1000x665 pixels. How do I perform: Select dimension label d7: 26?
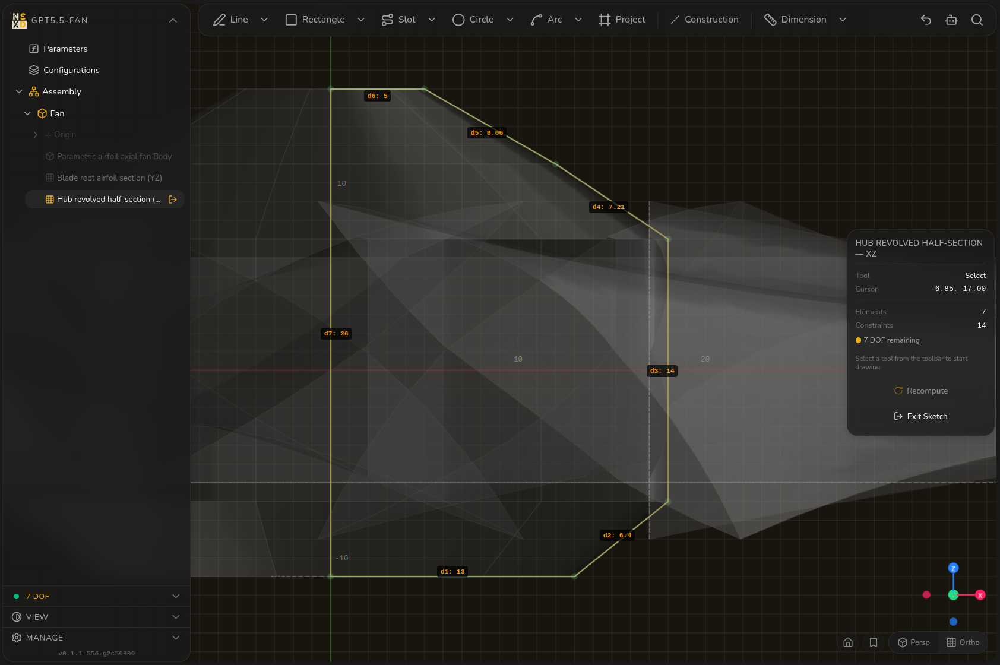[x=336, y=334]
